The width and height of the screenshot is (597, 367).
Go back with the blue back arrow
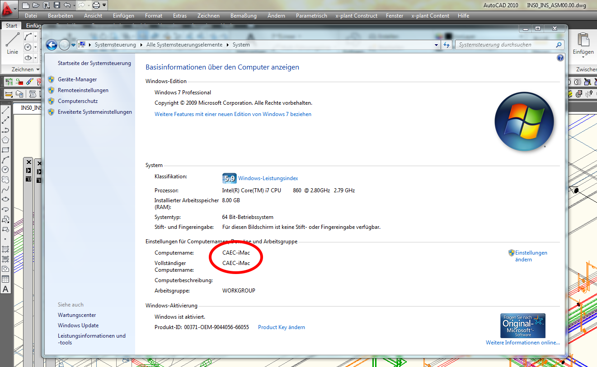tap(52, 45)
